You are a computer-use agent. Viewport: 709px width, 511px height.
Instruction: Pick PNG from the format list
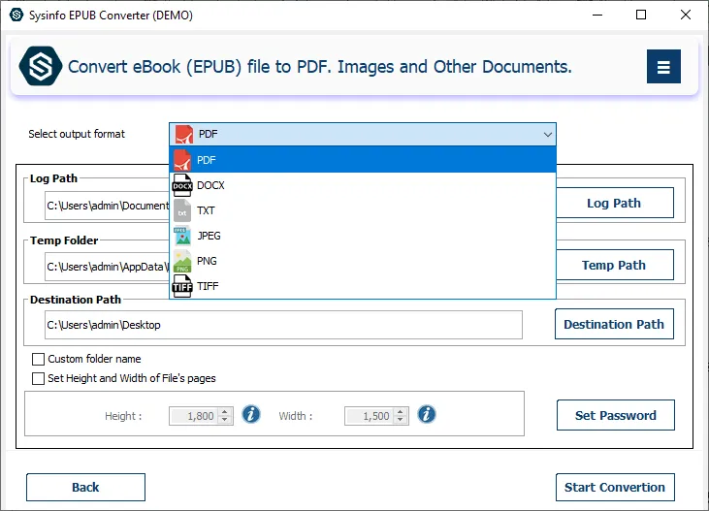tap(363, 262)
